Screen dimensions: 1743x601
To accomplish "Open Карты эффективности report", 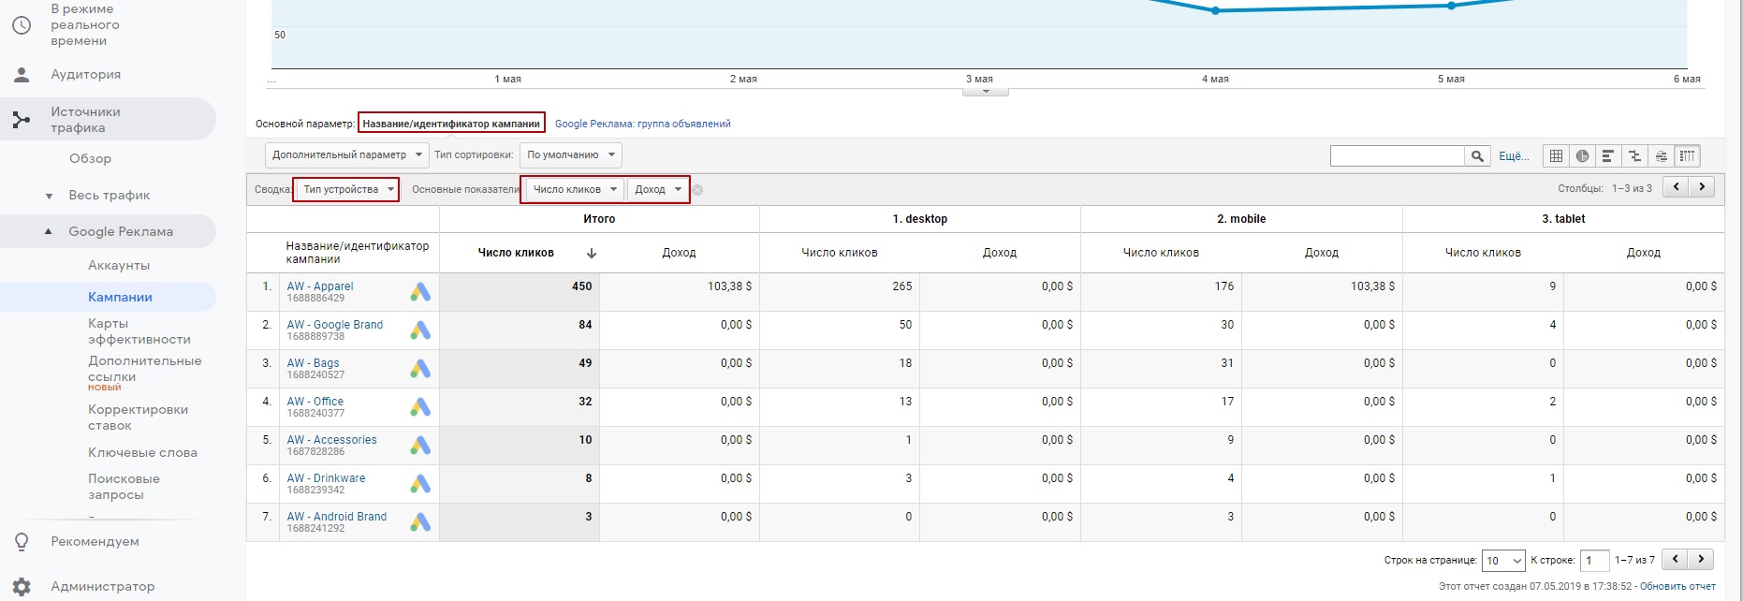I will [x=139, y=331].
